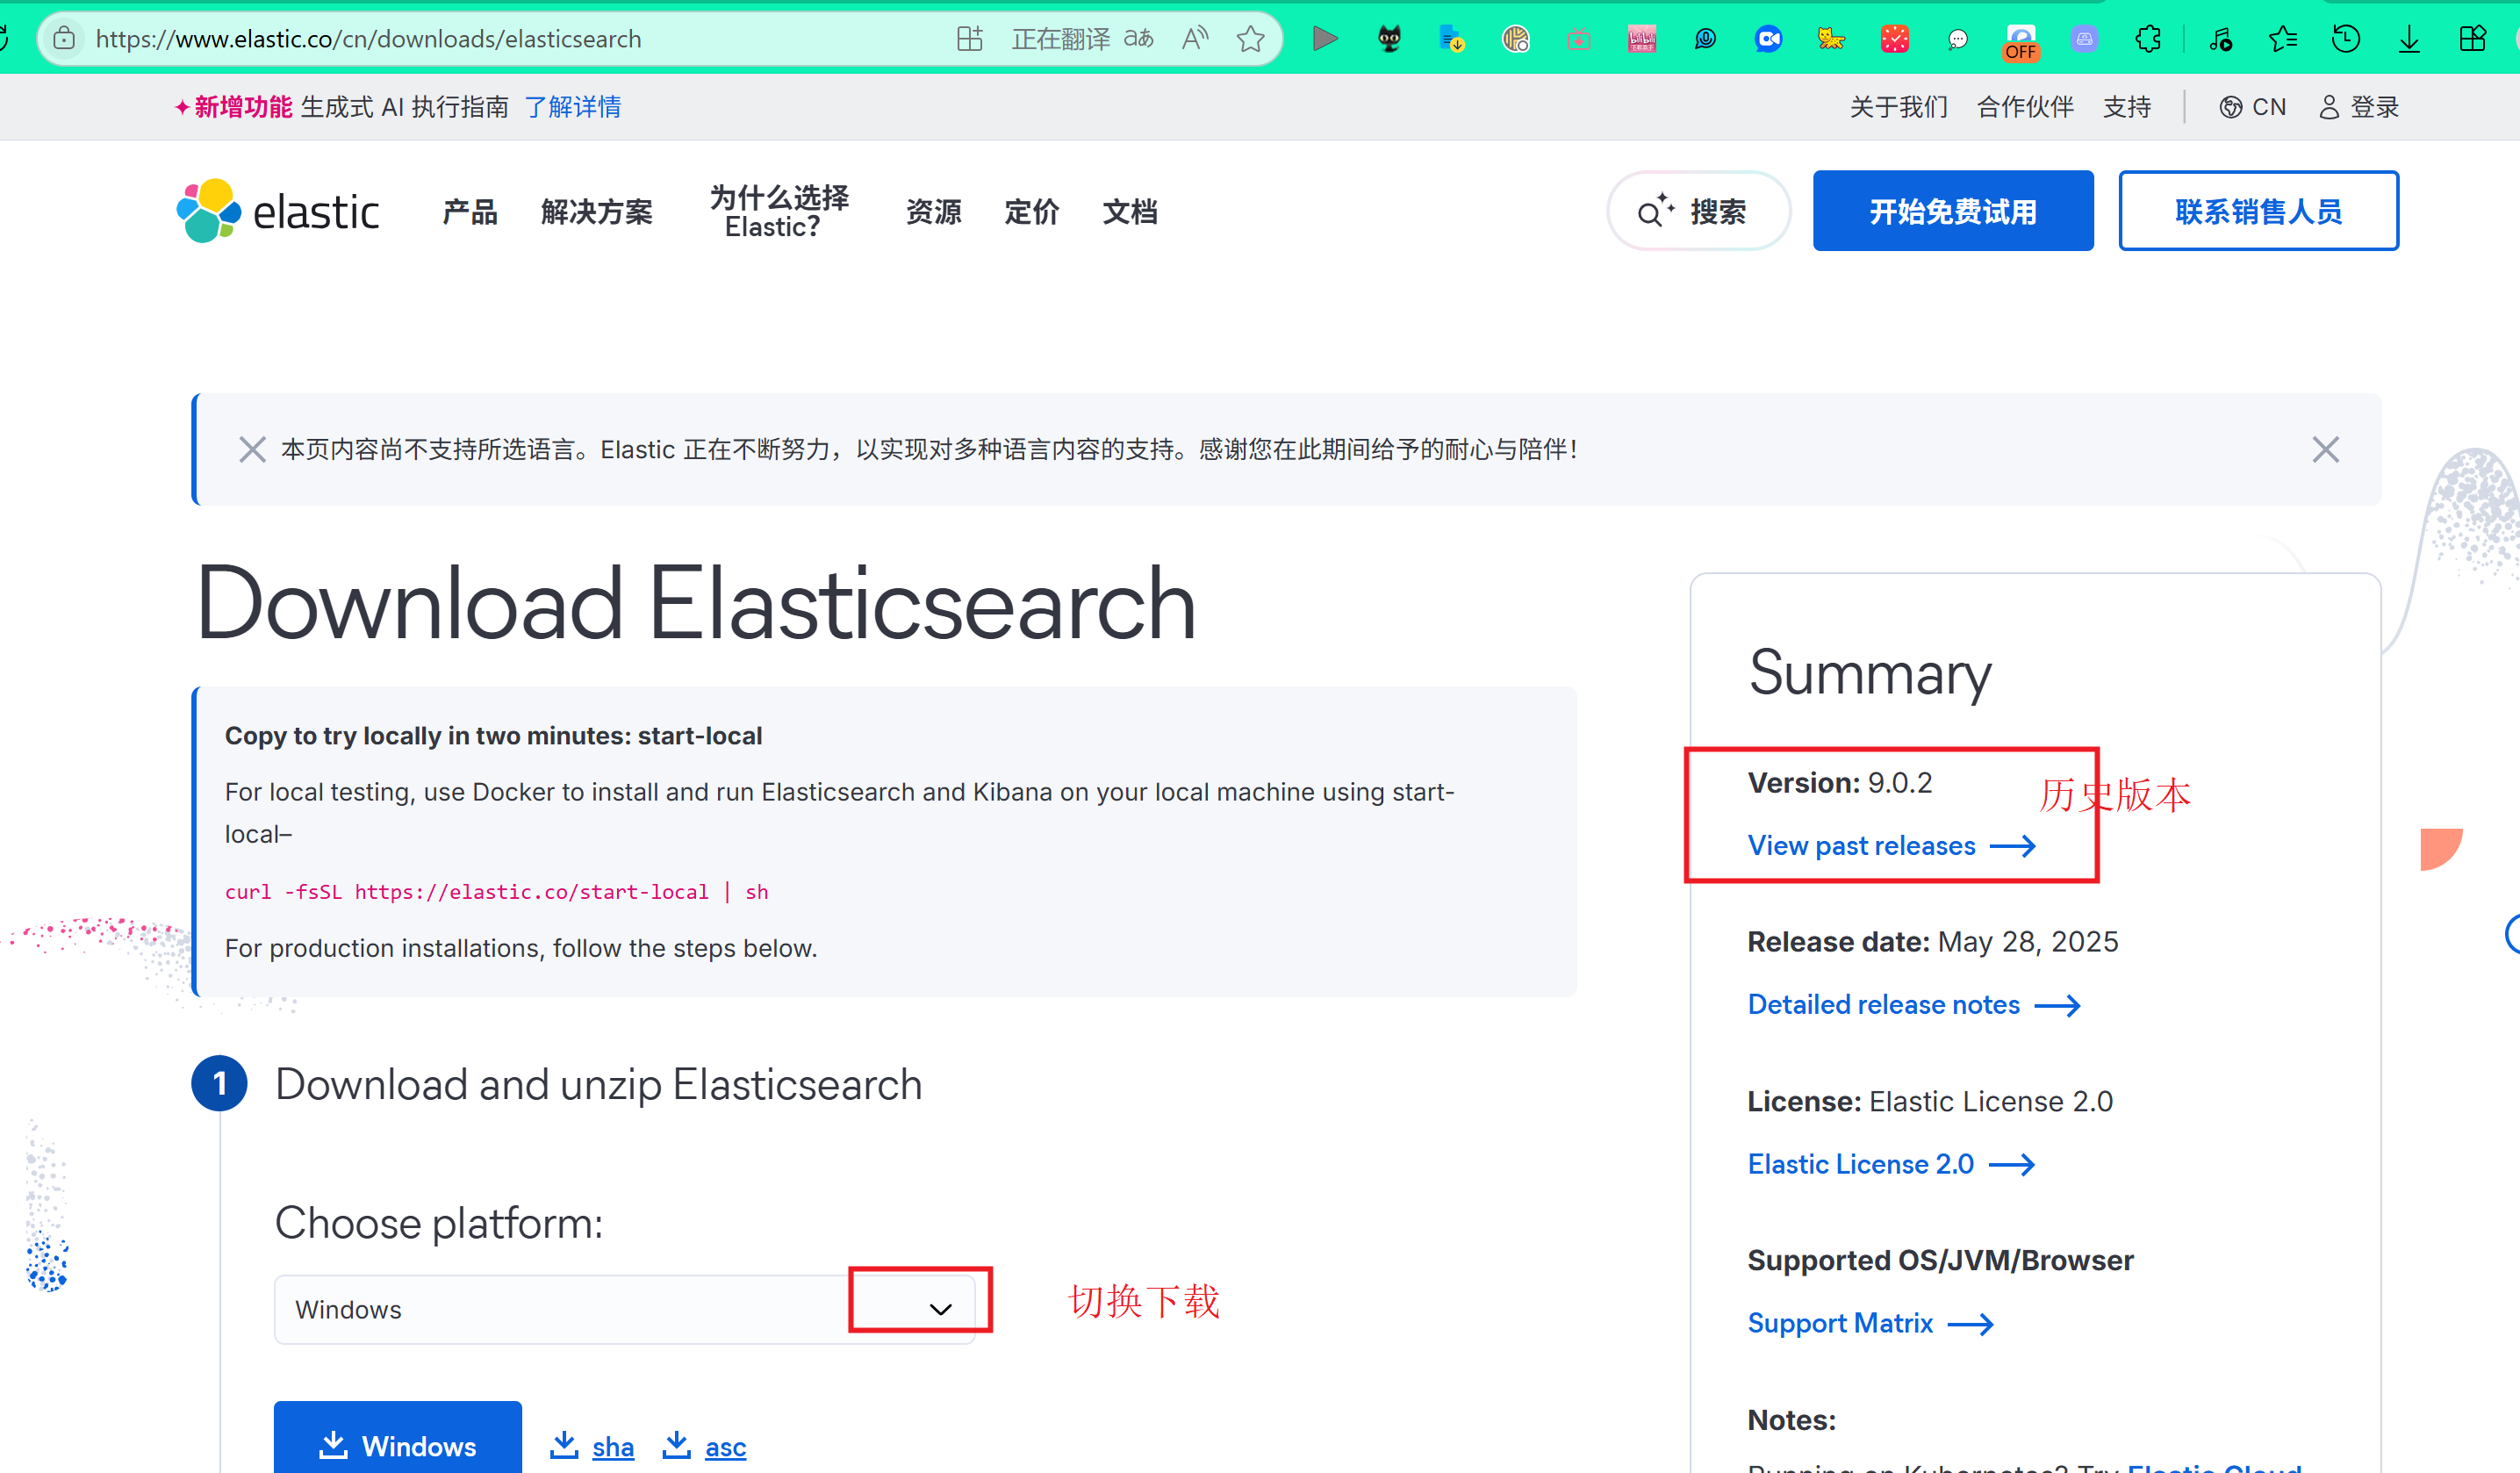
Task: Open the browser extensions puzzle icon
Action: (2147, 39)
